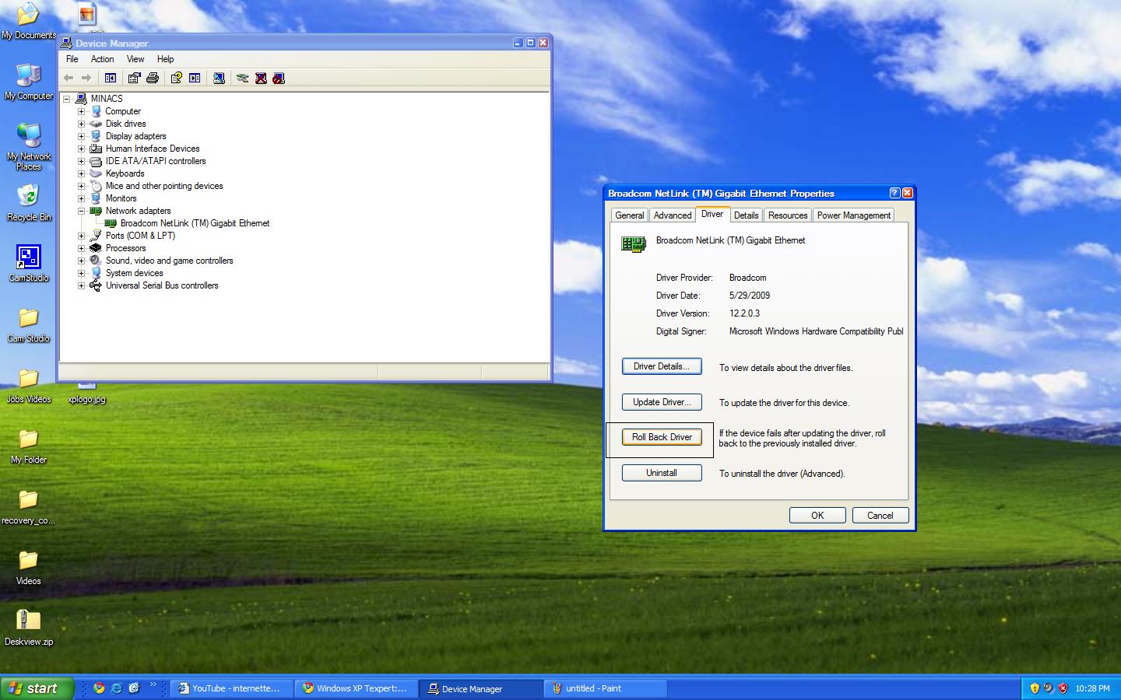Viewport: 1121px width, 700px height.
Task: Select Mice and other pointing devices item
Action: pos(164,186)
